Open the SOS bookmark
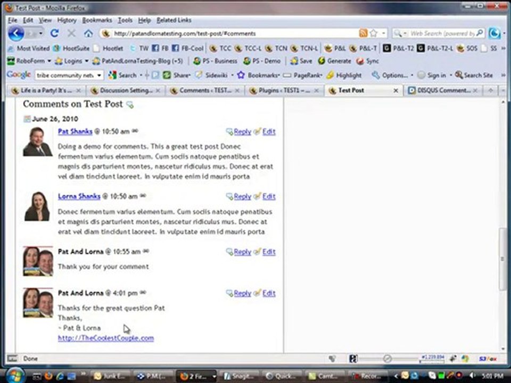Image resolution: width=511 pixels, height=383 pixels. [467, 48]
